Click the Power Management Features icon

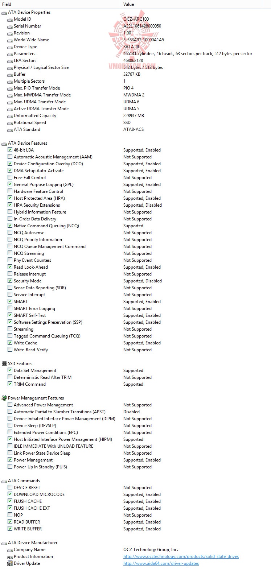coord(4,398)
